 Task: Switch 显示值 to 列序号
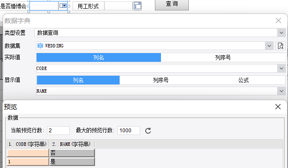point(161,80)
